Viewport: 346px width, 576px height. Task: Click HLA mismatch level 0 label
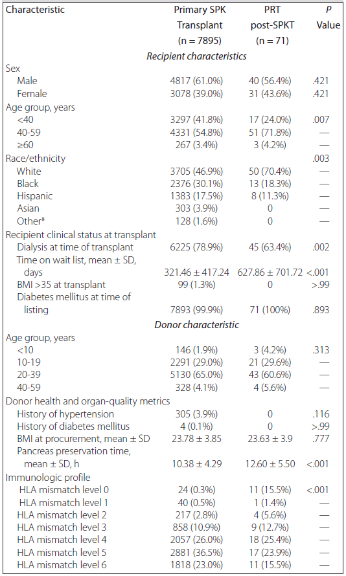point(64,490)
